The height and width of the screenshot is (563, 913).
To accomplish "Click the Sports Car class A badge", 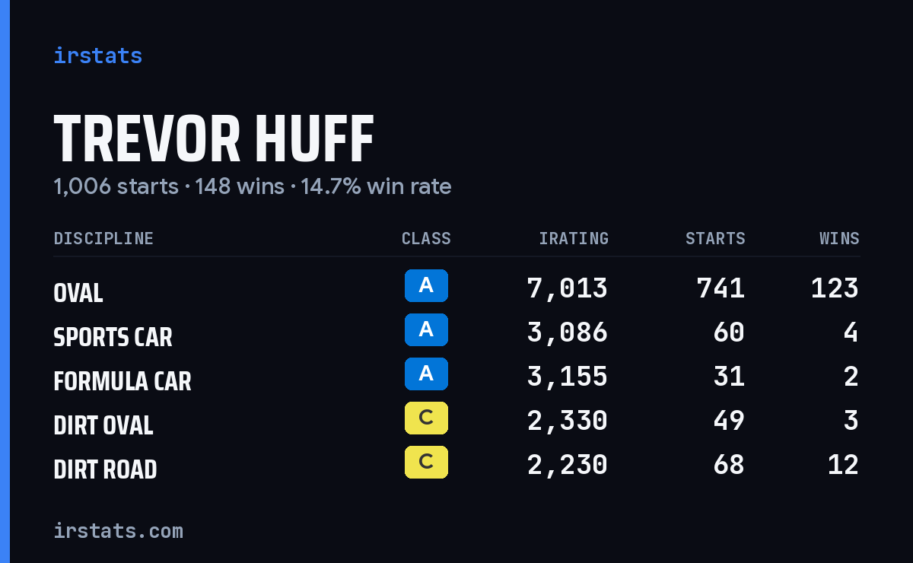I will click(x=426, y=329).
